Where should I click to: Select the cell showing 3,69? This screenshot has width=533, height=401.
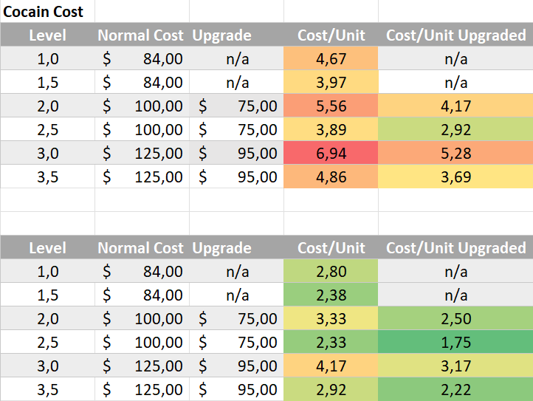(455, 176)
